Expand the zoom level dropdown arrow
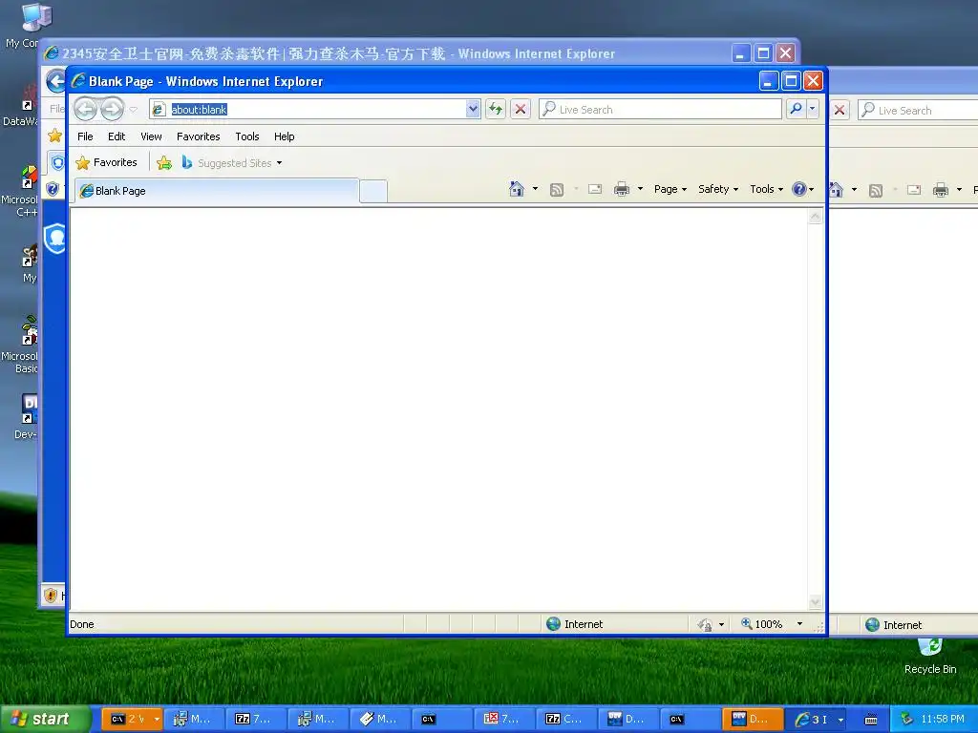 pyautogui.click(x=799, y=624)
